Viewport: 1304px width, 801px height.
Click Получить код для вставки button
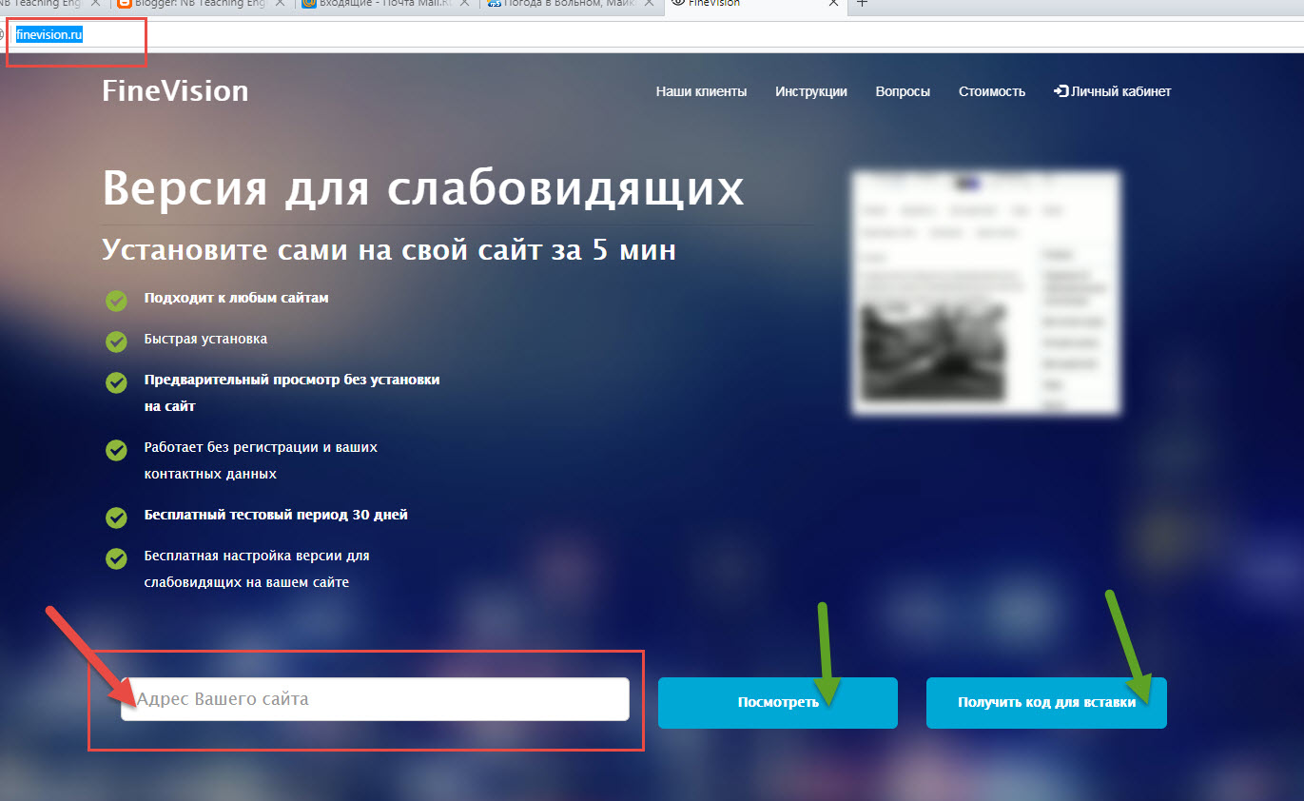[x=1046, y=703]
